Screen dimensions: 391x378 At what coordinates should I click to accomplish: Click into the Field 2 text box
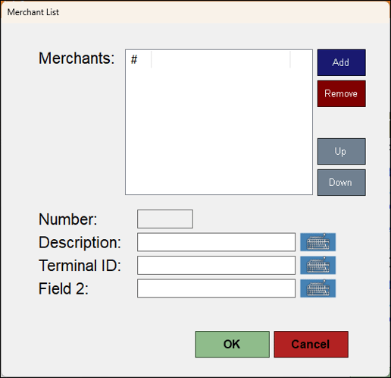coord(216,288)
